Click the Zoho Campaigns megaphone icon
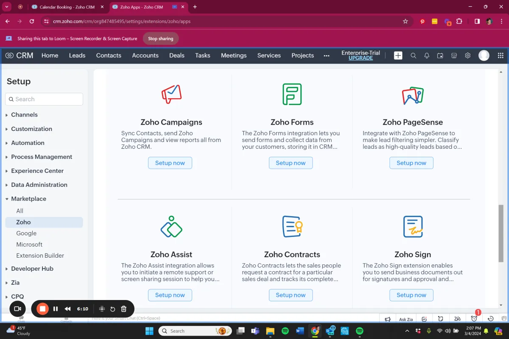This screenshot has height=339, width=509. (x=171, y=94)
